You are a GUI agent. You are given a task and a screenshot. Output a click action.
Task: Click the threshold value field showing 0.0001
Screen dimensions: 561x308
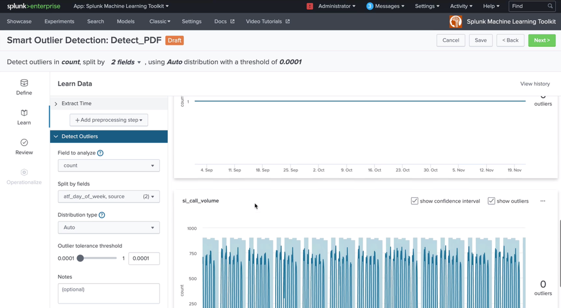[x=144, y=258]
